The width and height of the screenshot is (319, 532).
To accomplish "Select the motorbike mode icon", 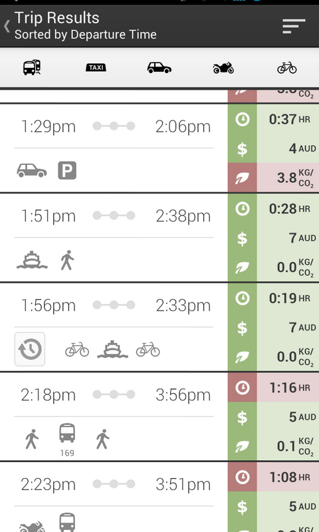I will 223,68.
